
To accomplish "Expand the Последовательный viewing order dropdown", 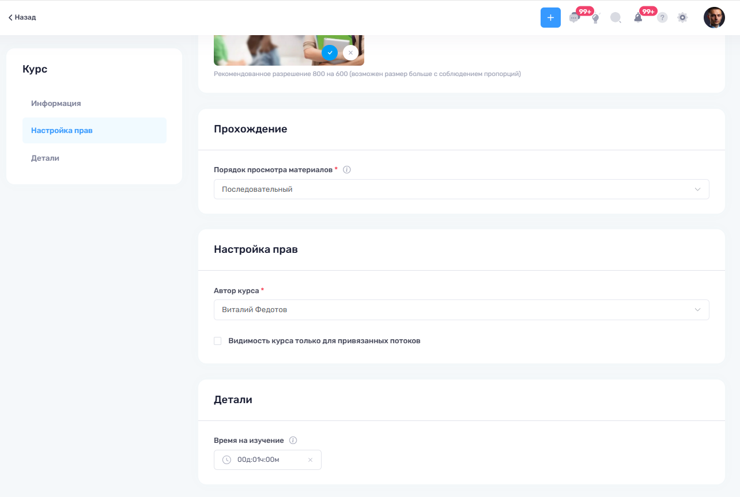I will point(461,189).
